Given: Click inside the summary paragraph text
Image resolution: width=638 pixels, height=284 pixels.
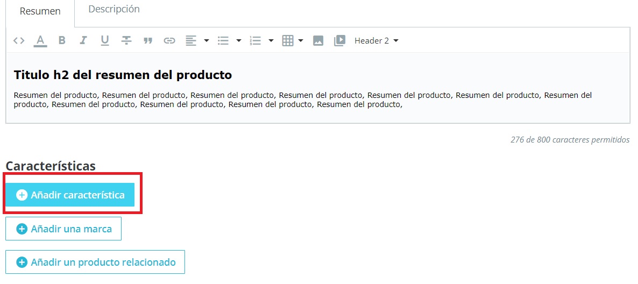Looking at the screenshot, I should pyautogui.click(x=303, y=100).
